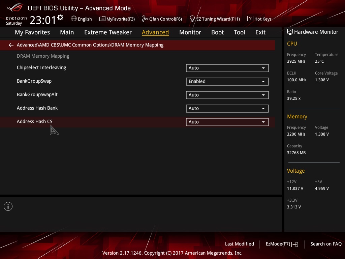Open the BankGroupSwap dropdown set to Enabled
Screen dimensions: 345x259
coord(227,82)
